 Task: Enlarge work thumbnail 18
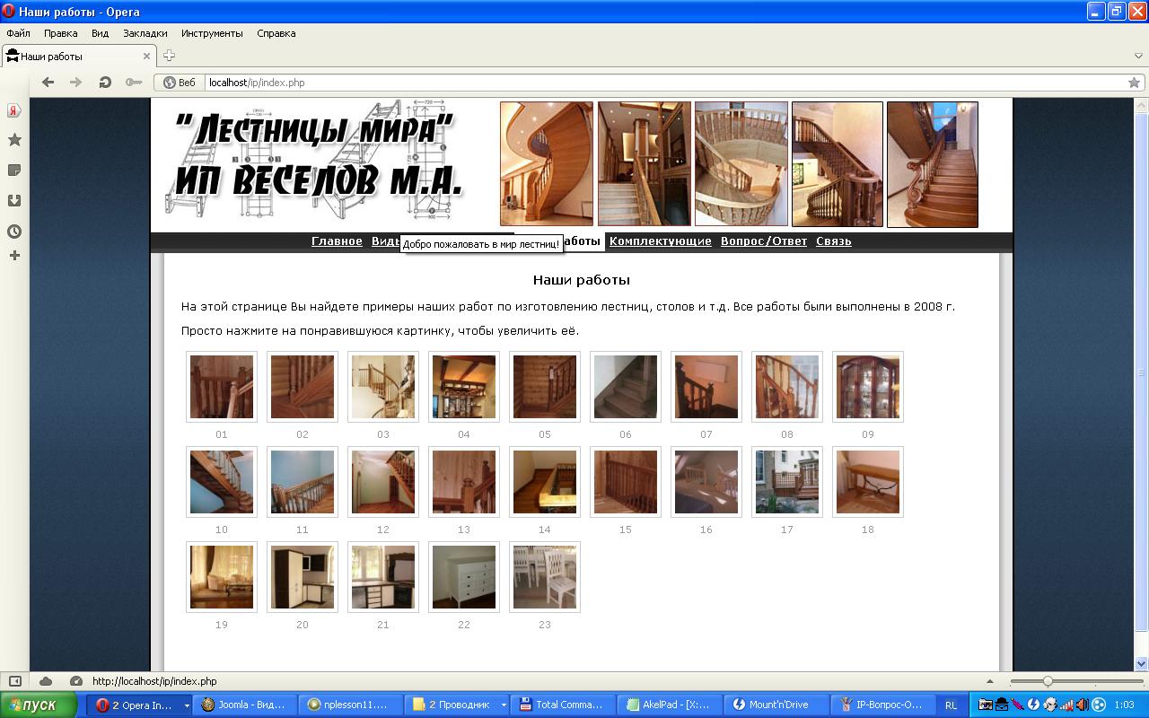[x=868, y=482]
